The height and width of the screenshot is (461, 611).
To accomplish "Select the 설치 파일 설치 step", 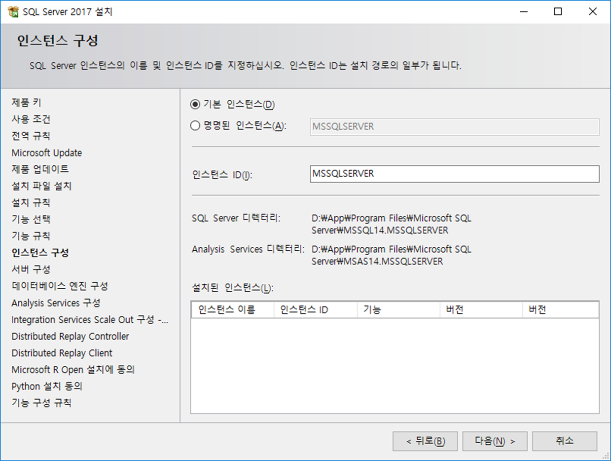I will [42, 186].
